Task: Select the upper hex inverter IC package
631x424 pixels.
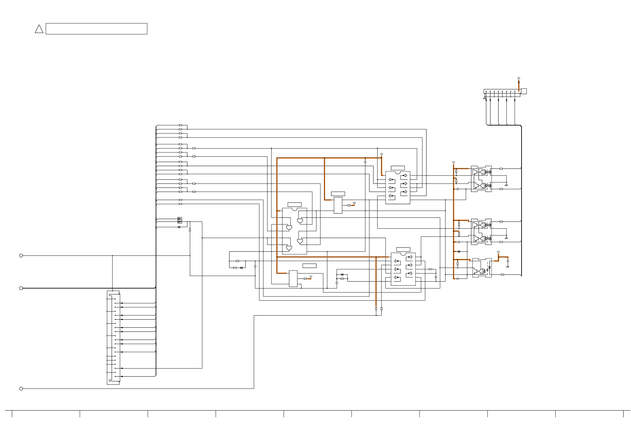Action: (397, 188)
